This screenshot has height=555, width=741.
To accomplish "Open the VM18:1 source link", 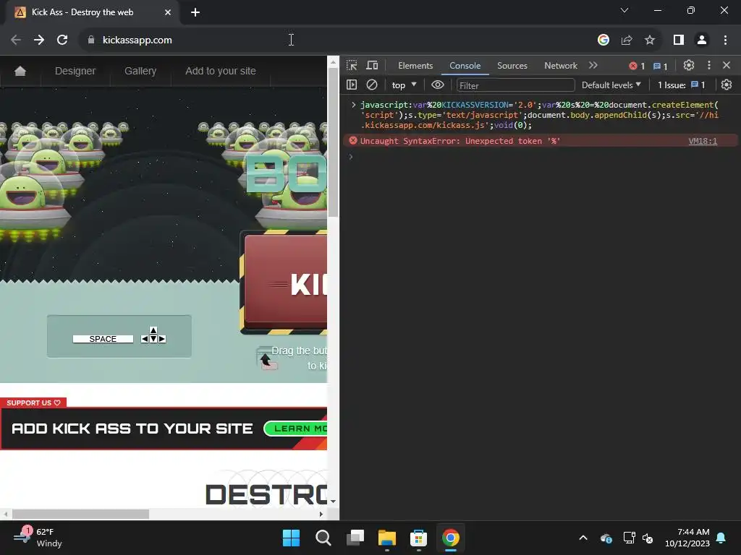I will click(703, 141).
